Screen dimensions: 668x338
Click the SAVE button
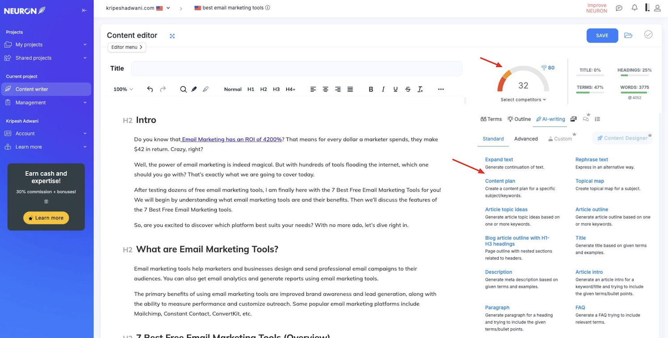(602, 35)
